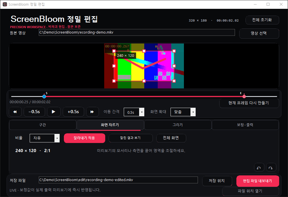This screenshot has width=288, height=197.
Task: Click the 미리보기의 모서리나 측면을 끌어 hint text
Action: click(141, 151)
